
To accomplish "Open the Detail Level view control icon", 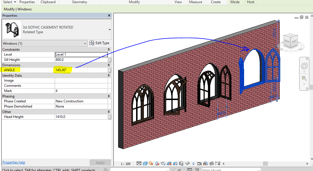I will [x=139, y=164].
